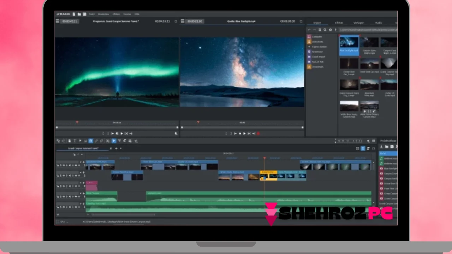Go forward in the media pool browser
The height and width of the screenshot is (254, 452).
(315, 30)
